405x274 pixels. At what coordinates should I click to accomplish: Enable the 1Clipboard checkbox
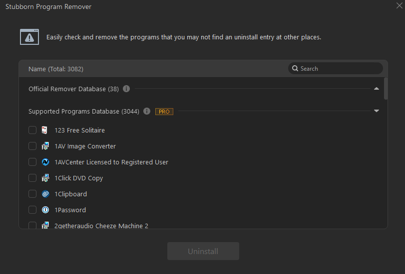32,194
